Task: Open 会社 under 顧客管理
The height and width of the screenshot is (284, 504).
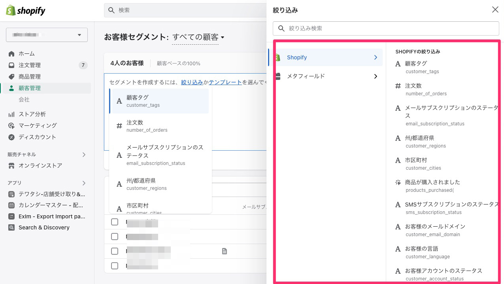Action: (24, 100)
